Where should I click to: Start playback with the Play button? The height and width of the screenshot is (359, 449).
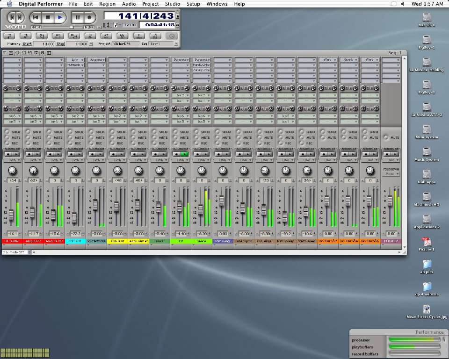[60, 17]
